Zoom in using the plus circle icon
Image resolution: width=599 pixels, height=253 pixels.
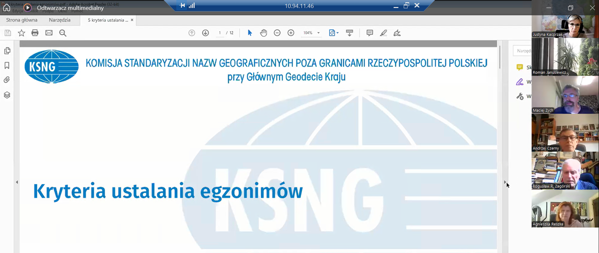point(291,33)
